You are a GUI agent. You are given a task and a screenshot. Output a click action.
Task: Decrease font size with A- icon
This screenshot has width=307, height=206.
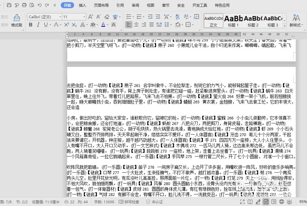click(99, 17)
